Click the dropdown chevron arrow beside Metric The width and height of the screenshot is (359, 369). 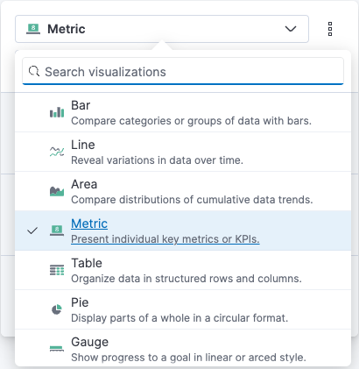[x=291, y=29]
